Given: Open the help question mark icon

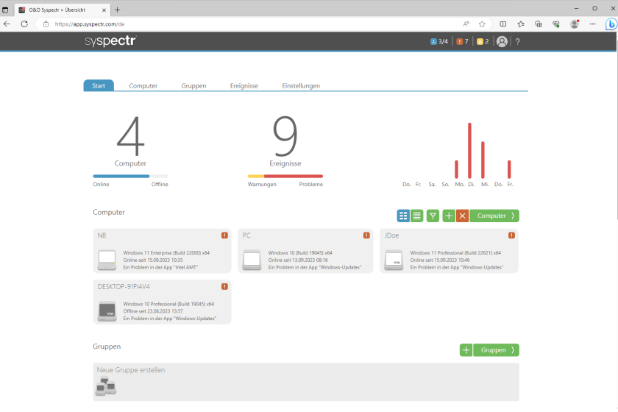Looking at the screenshot, I should (x=517, y=41).
